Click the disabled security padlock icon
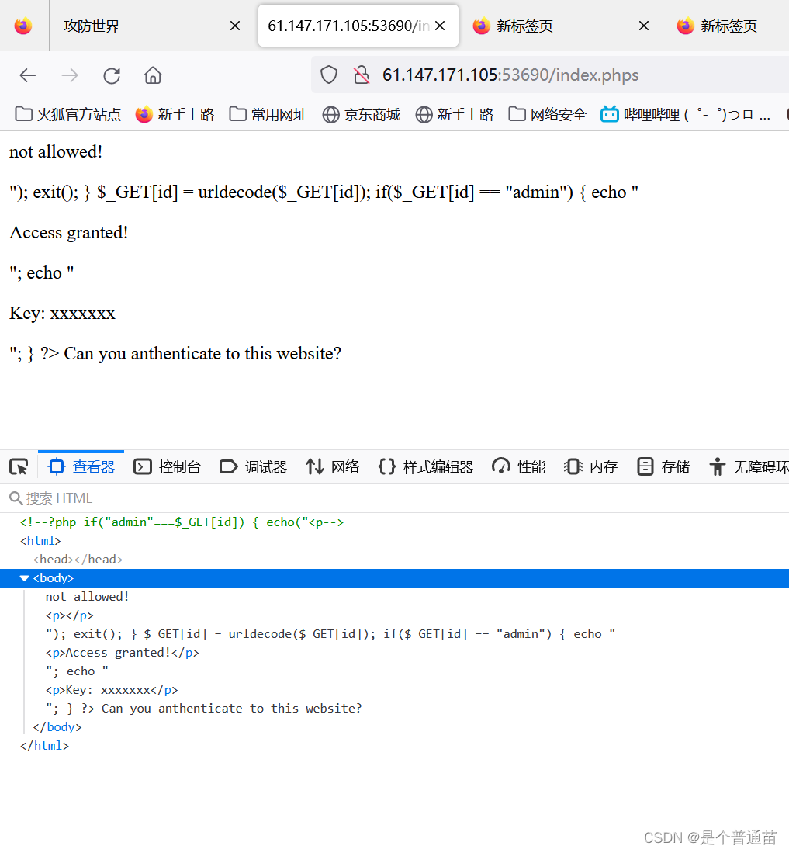Image resolution: width=789 pixels, height=853 pixels. tap(361, 74)
